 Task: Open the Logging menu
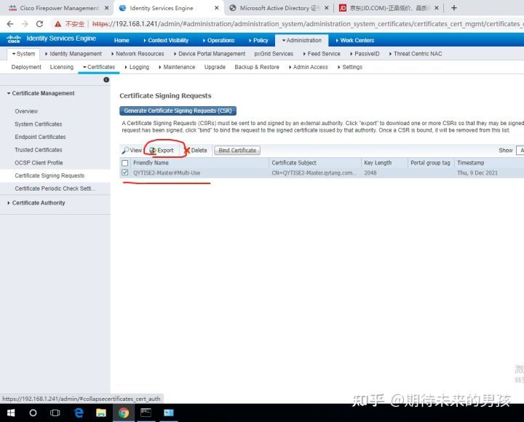pyautogui.click(x=137, y=67)
